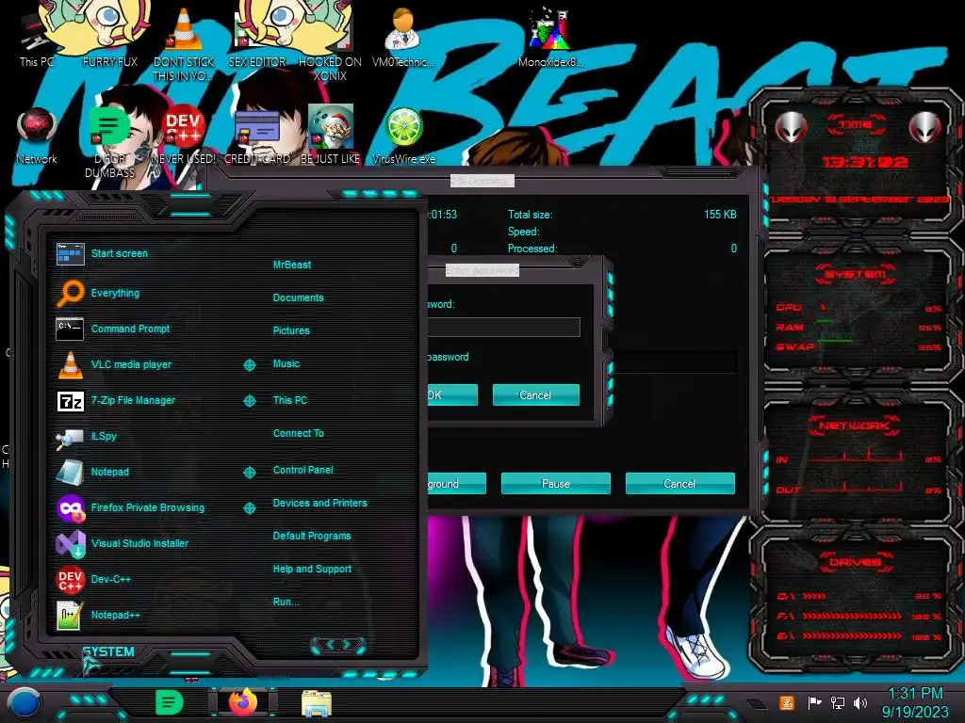Screen dimensions: 965x723
Task: Select VM0Technic... desktop icon
Action: click(403, 37)
